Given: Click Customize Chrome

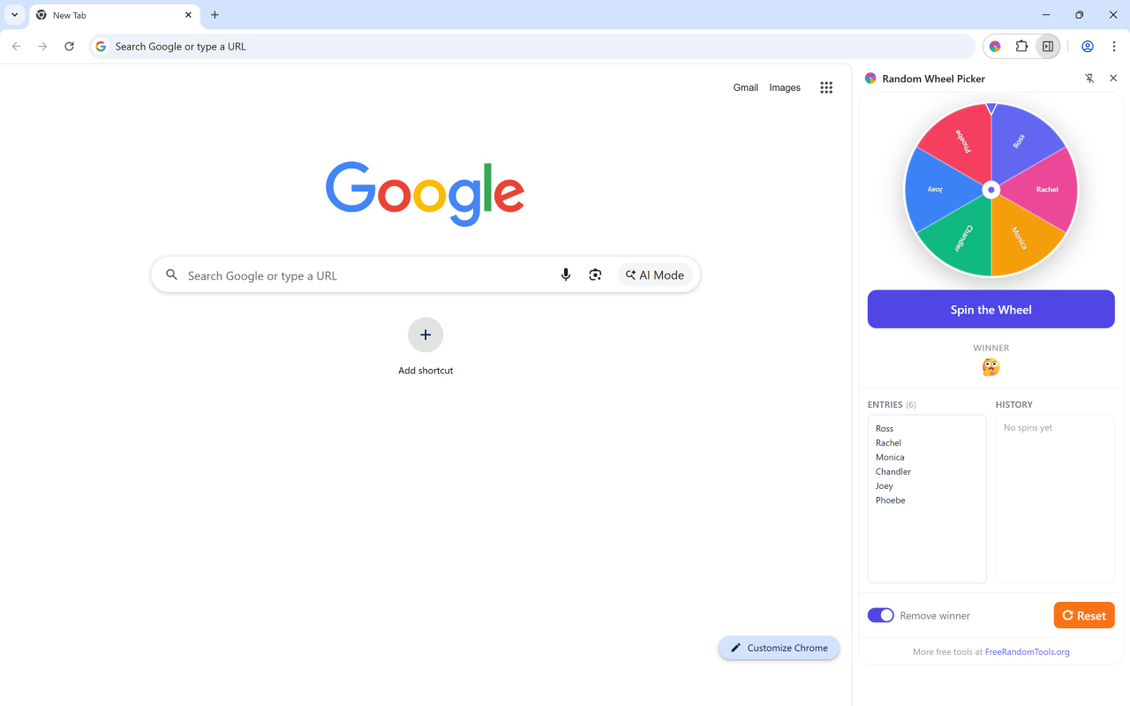Looking at the screenshot, I should [779, 648].
